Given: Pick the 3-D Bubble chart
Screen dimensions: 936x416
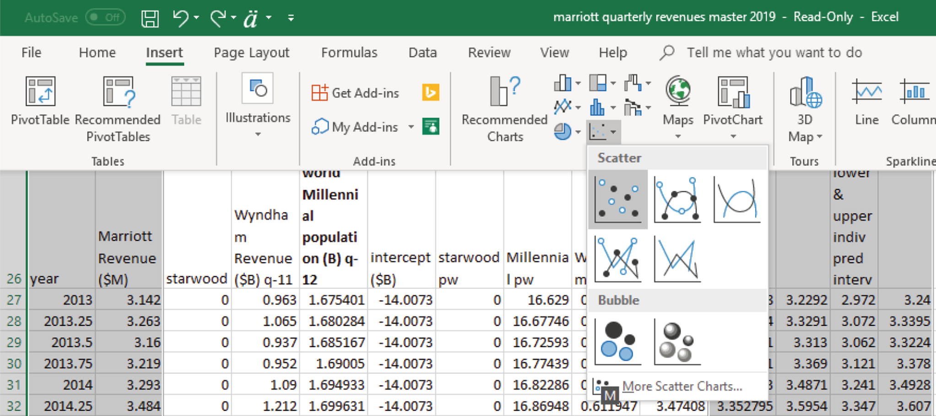Looking at the screenshot, I should click(677, 342).
